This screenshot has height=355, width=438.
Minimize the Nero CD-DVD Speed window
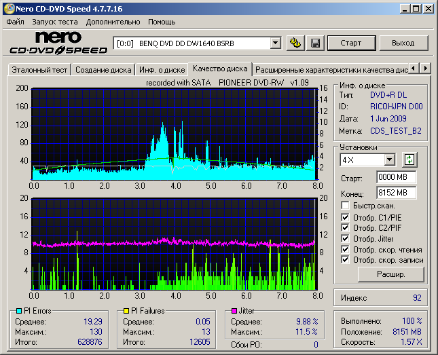405,9
